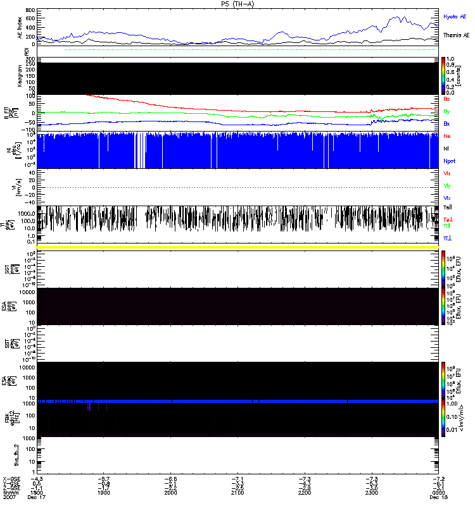Click the <|mV/m|> unit label
Viewport: 475px width, 506px height.
tap(462, 418)
